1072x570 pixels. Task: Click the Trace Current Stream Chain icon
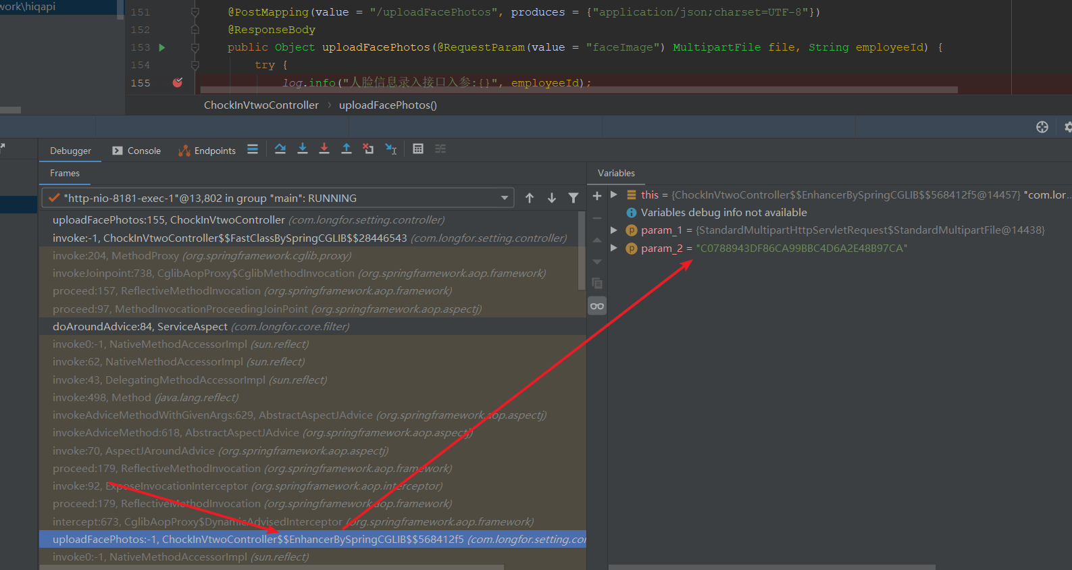[x=440, y=149]
